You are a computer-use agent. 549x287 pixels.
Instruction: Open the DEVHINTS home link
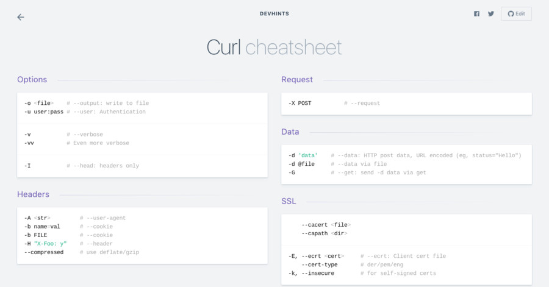274,13
